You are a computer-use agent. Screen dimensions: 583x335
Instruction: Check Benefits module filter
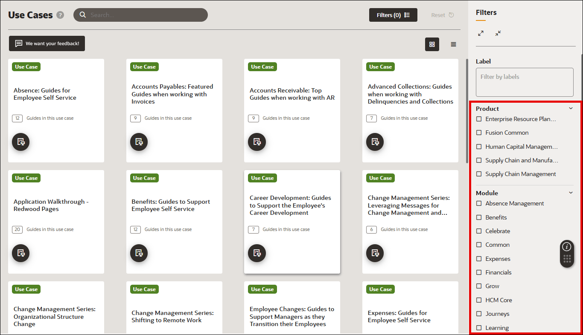479,217
